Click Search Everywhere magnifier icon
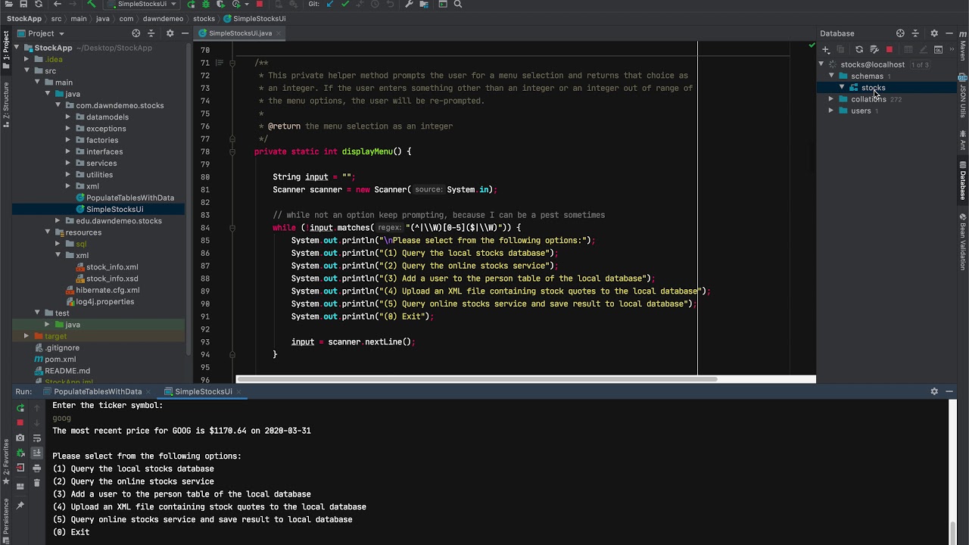 pyautogui.click(x=457, y=4)
